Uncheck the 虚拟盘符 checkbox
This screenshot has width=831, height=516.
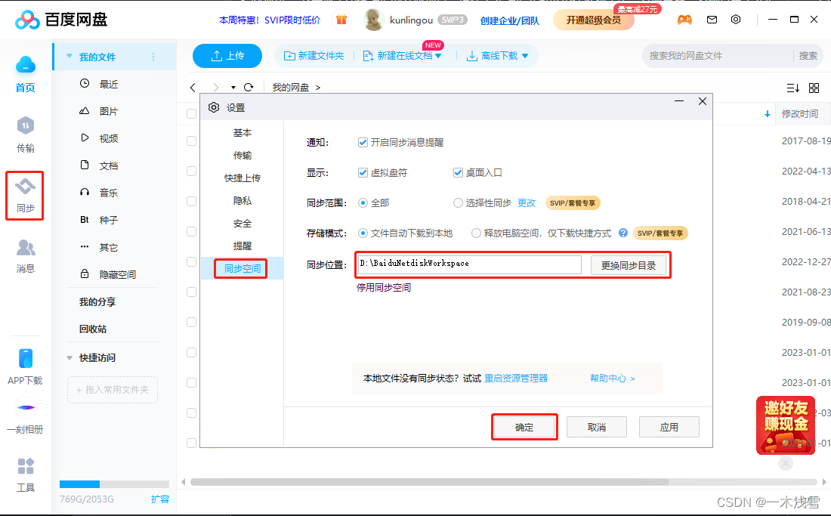click(x=363, y=172)
